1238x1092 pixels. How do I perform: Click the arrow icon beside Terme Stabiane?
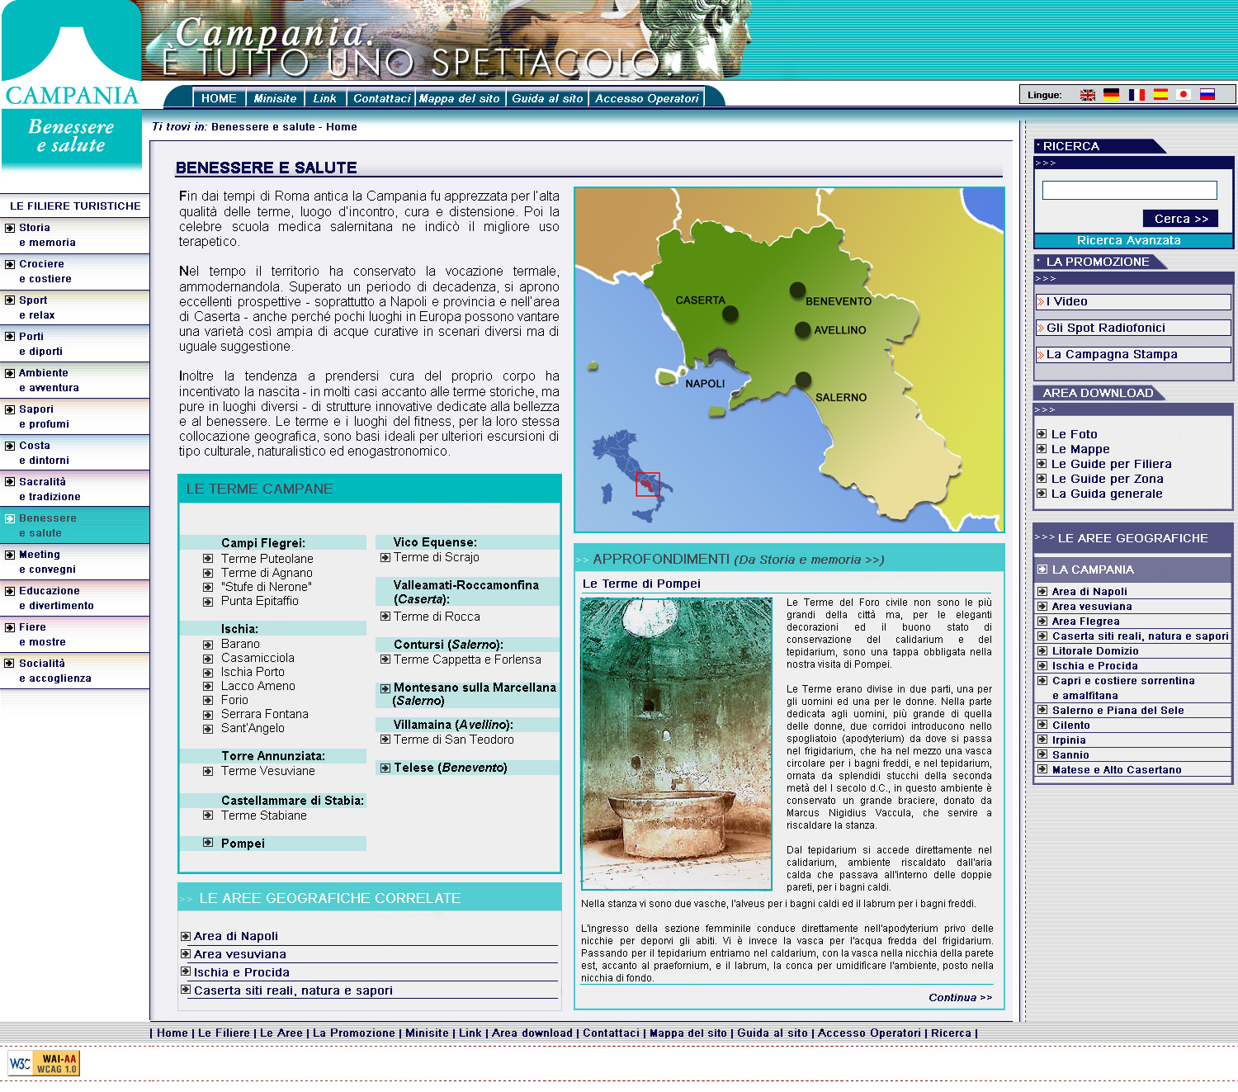pos(208,815)
